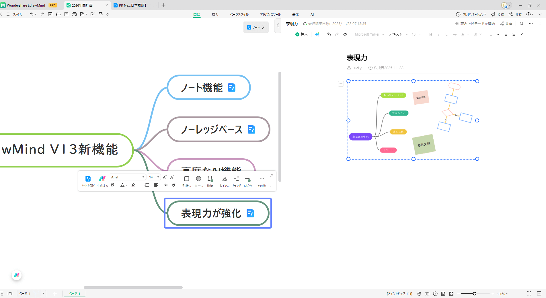Toggle bold text in the note editor

pos(430,34)
